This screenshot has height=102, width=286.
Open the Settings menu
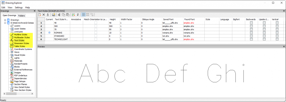(19, 7)
